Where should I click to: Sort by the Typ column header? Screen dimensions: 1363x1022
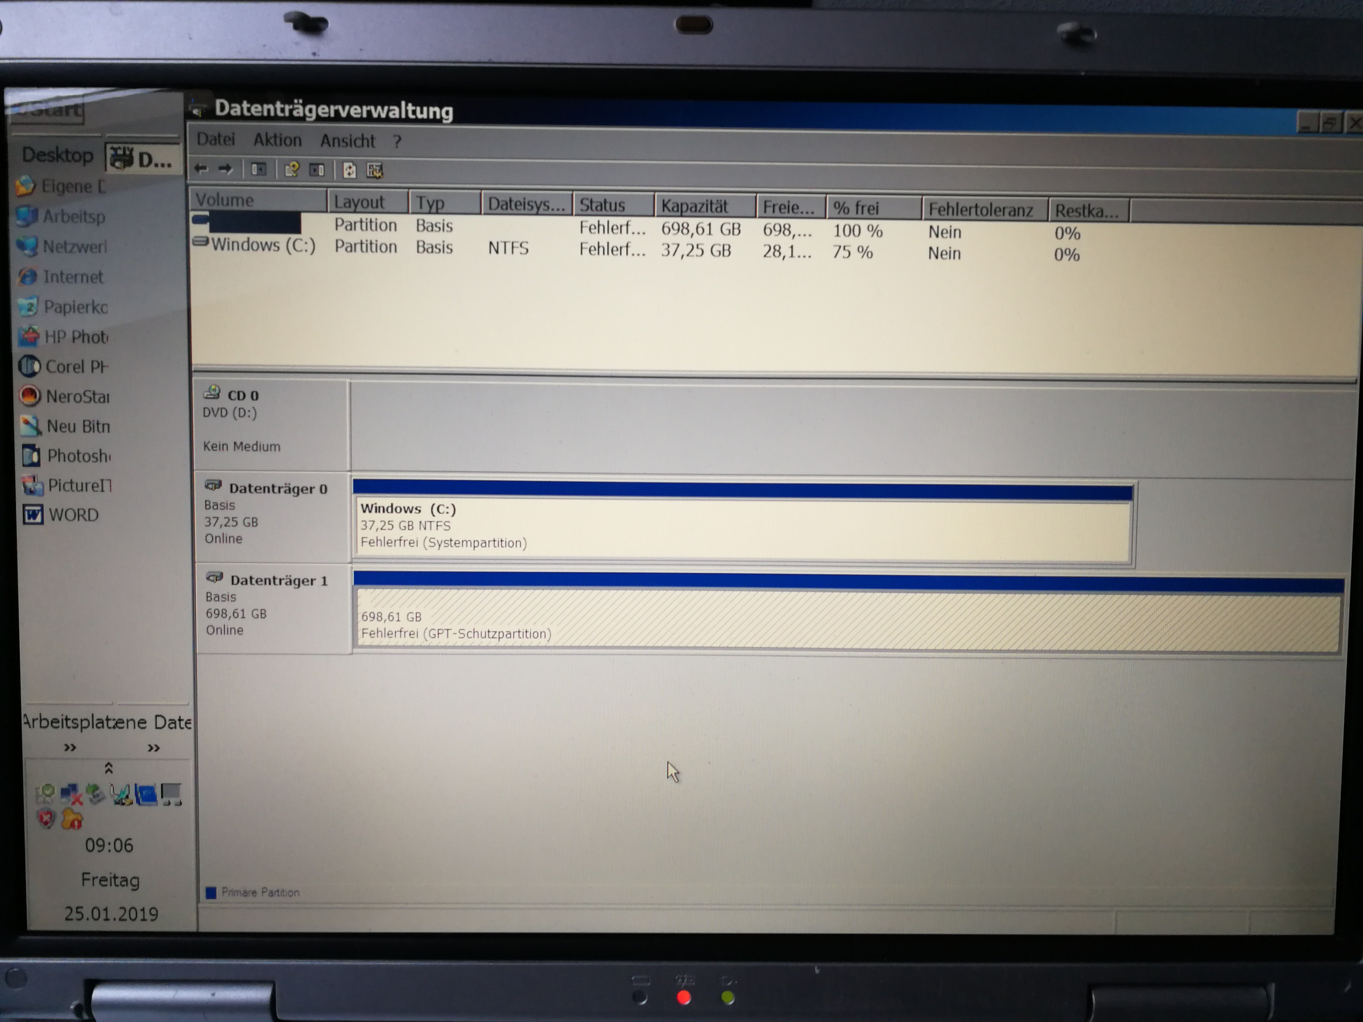[x=445, y=203]
